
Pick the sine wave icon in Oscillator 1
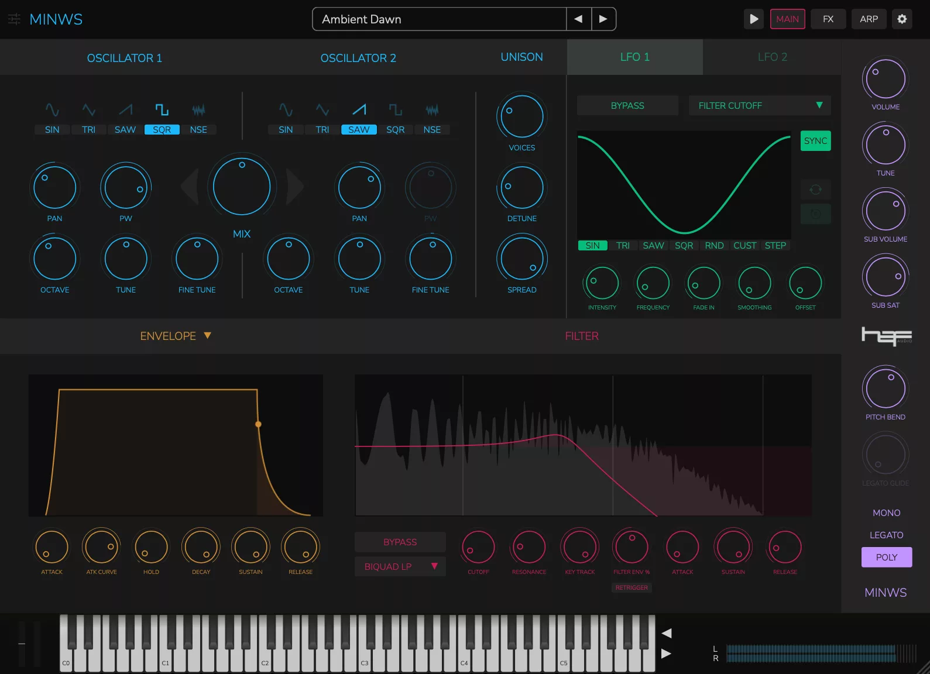click(52, 110)
